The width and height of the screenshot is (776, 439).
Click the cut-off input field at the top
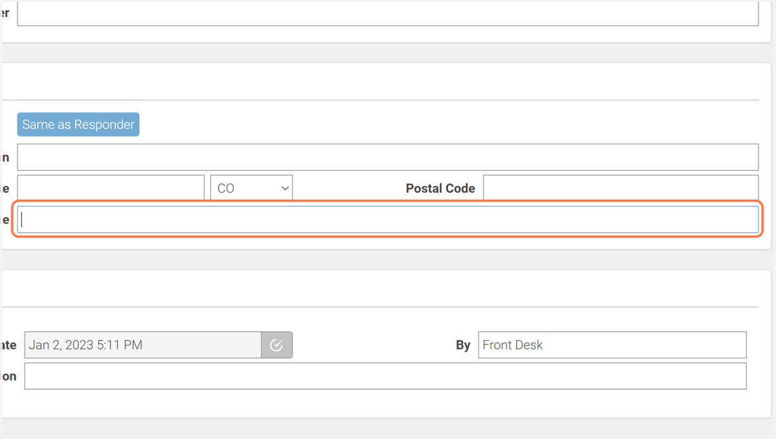[x=388, y=13]
